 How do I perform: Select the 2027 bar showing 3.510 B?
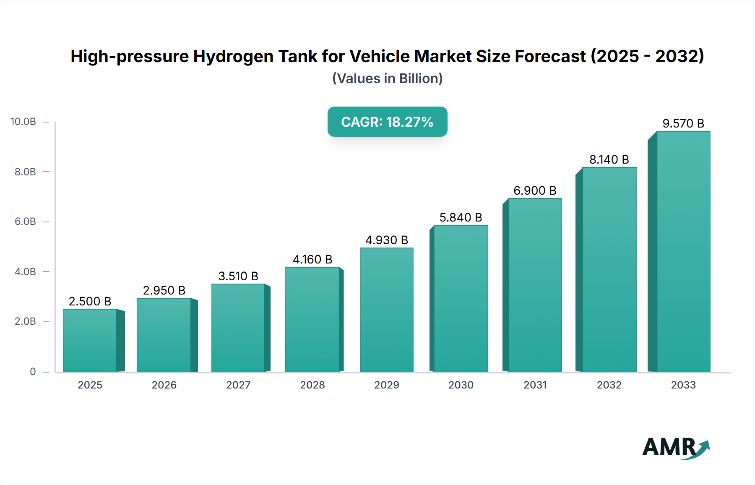click(x=238, y=327)
